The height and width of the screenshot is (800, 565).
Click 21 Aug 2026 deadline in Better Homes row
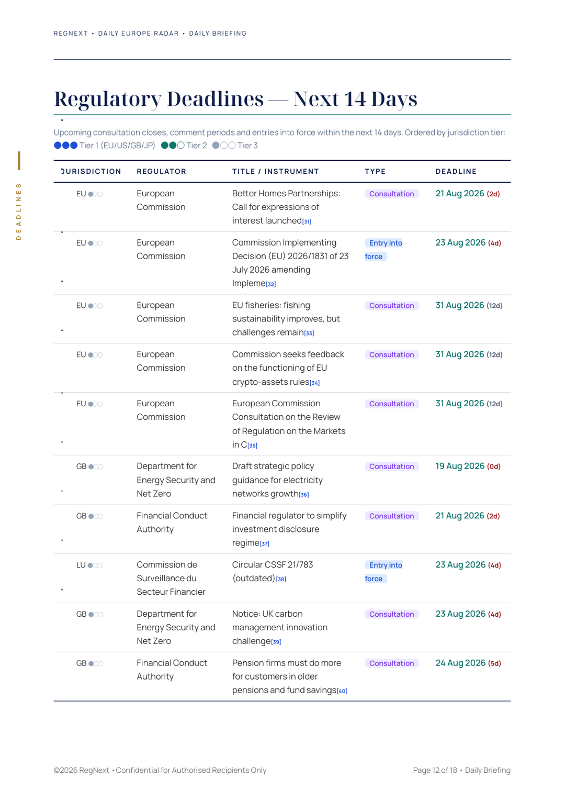coord(468,193)
